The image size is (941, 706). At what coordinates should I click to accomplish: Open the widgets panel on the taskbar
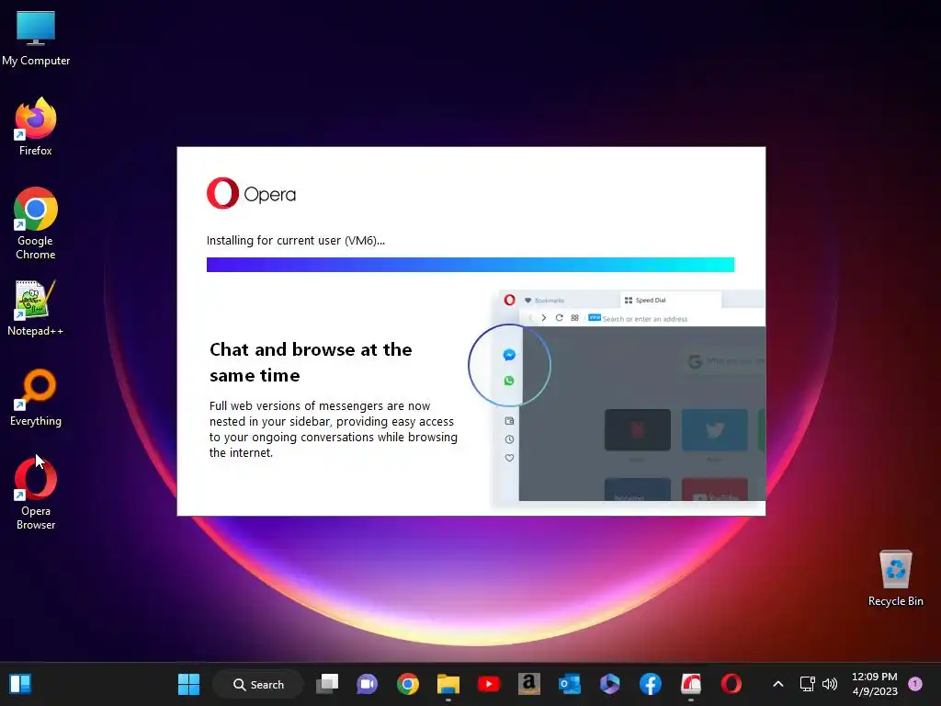point(20,684)
